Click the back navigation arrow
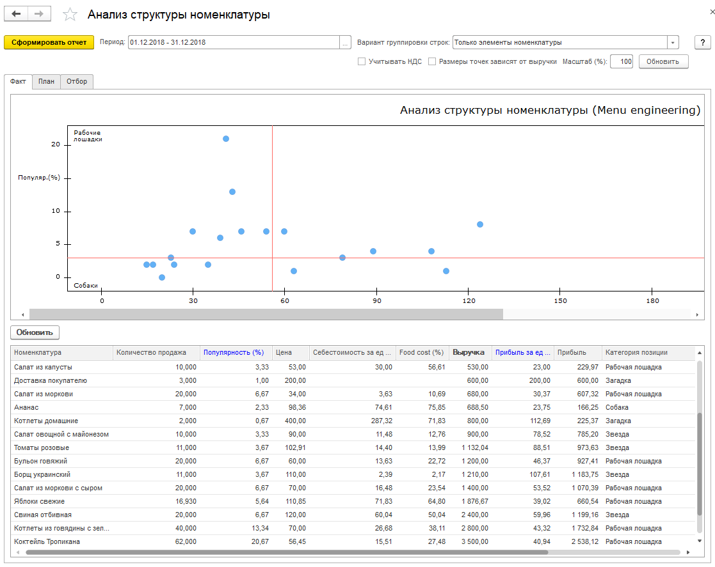The image size is (715, 567). point(17,14)
